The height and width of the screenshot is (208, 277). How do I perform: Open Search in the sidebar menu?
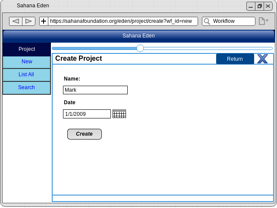coord(27,88)
